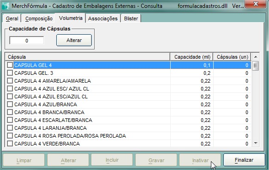Select row CAPSULA 4 AZUL/BRANCA
This screenshot has width=269, height=170.
pos(128,104)
